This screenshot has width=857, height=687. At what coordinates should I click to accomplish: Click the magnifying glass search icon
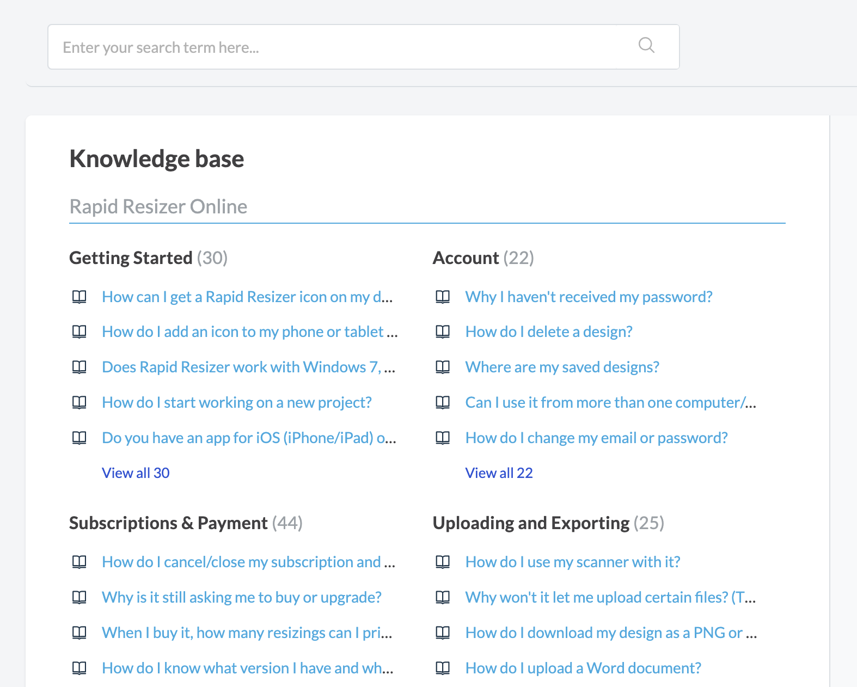coord(646,45)
